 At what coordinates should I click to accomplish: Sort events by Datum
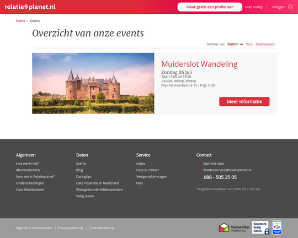pos(233,44)
